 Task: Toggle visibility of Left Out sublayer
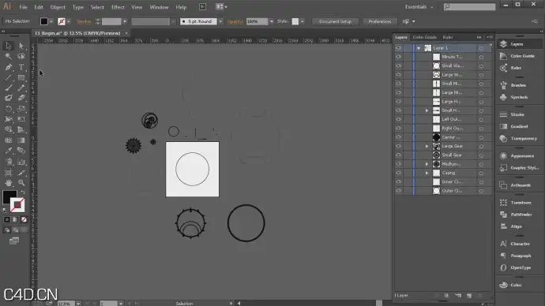398,119
